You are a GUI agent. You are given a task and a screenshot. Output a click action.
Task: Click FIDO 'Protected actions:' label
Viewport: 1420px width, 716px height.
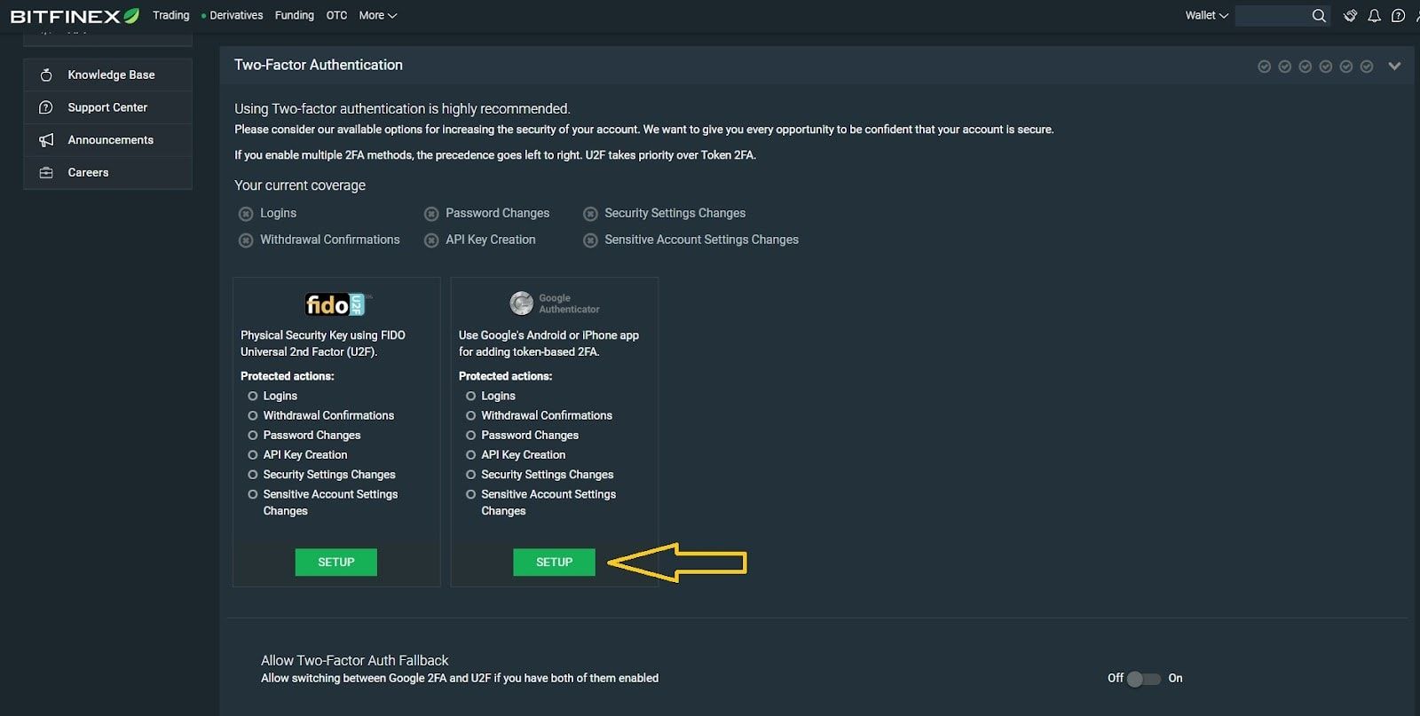coord(288,376)
